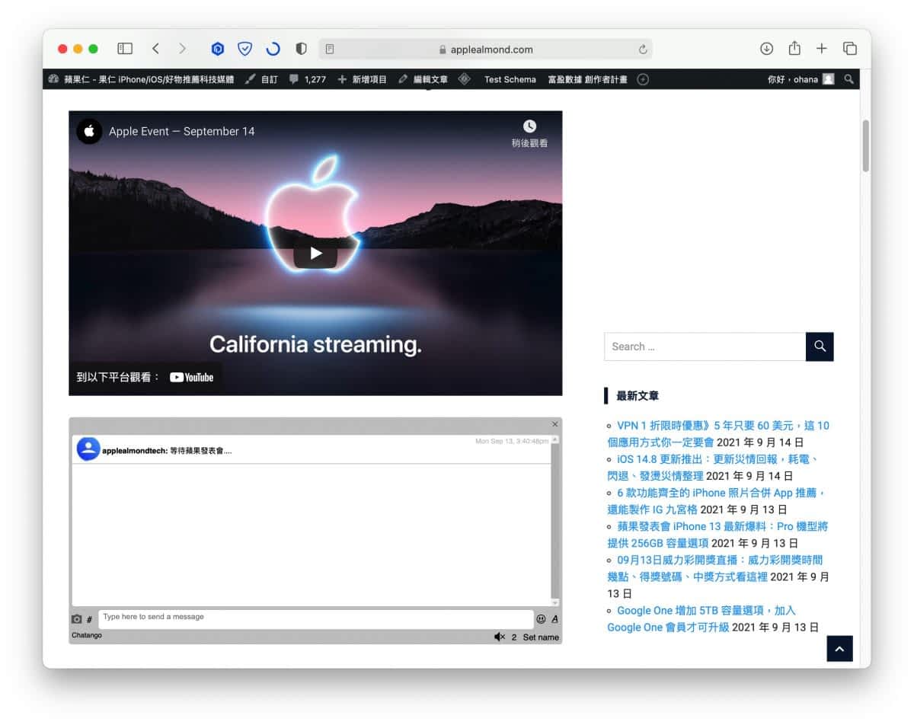Click the camera icon in Chatango chat

coord(76,619)
